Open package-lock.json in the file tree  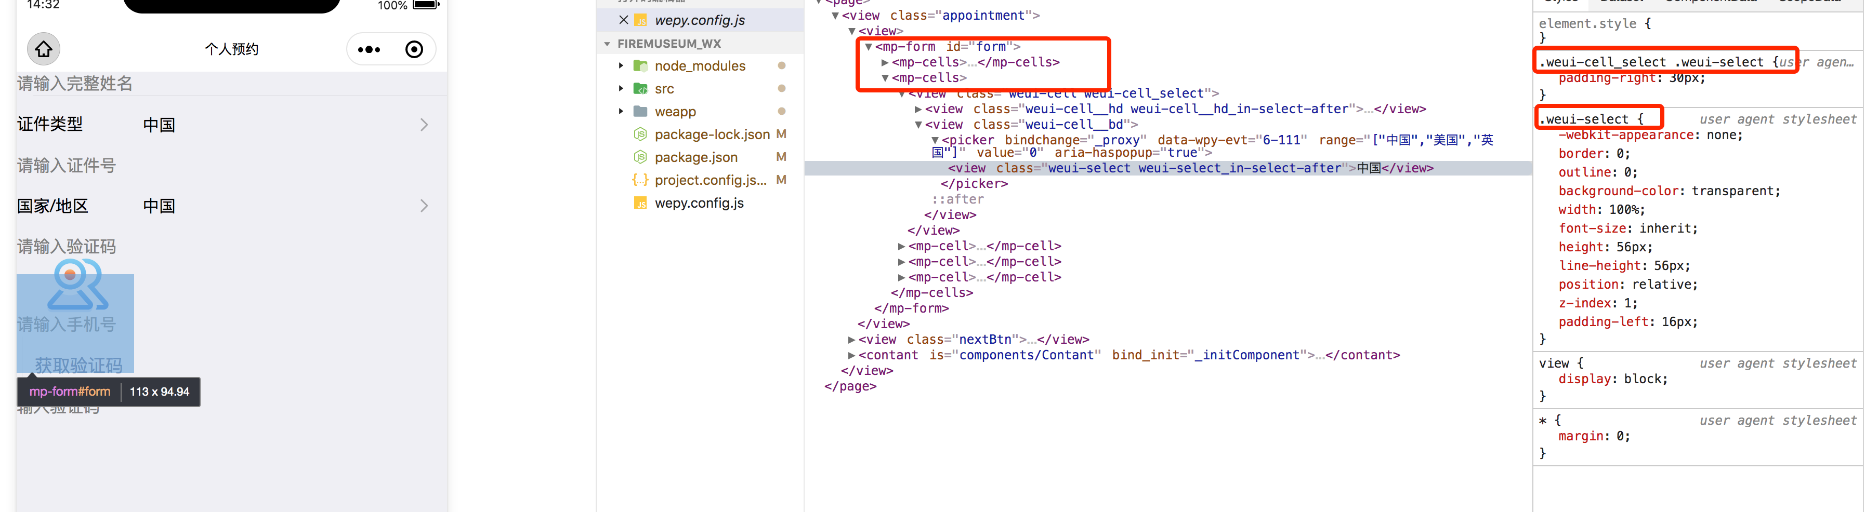[x=712, y=134]
